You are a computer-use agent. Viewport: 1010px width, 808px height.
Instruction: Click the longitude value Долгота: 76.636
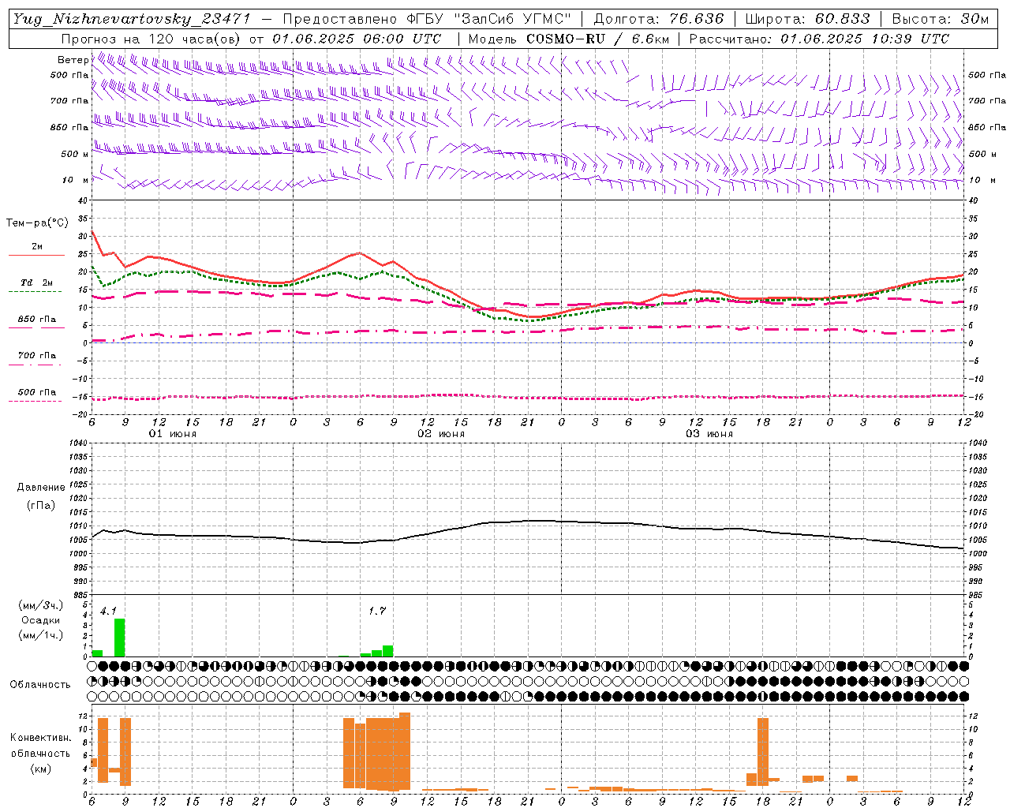[x=658, y=19]
